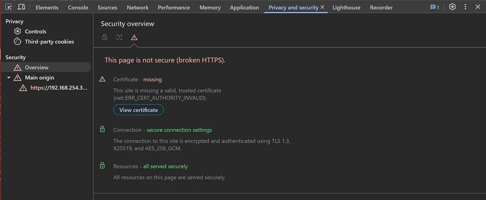Select the https://192.168.254.3 origin entry
Image resolution: width=486 pixels, height=200 pixels.
point(59,88)
